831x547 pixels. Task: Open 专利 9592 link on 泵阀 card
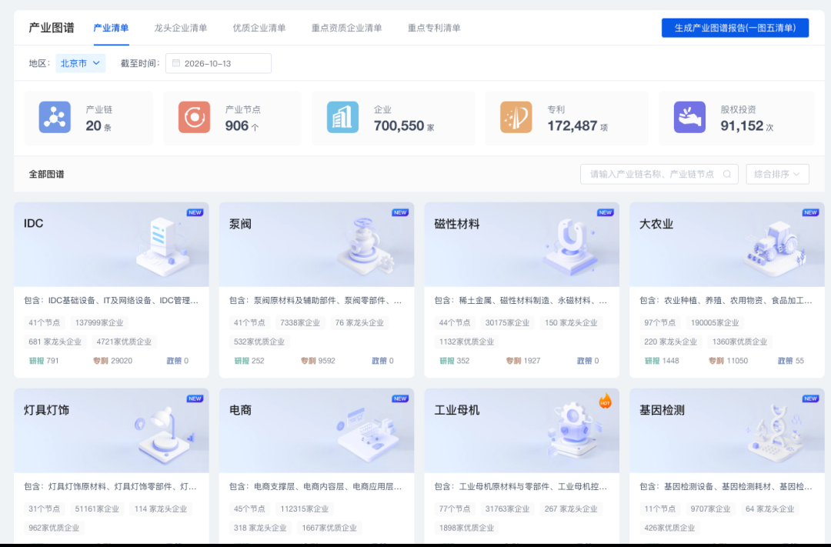318,360
